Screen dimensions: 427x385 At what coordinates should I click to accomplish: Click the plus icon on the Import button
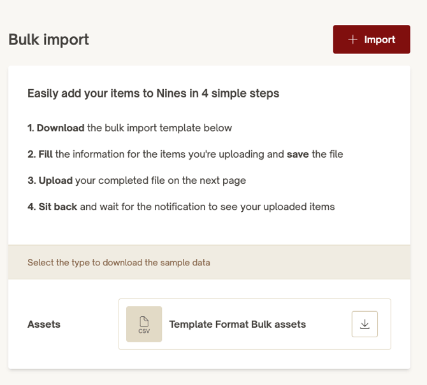tap(352, 39)
